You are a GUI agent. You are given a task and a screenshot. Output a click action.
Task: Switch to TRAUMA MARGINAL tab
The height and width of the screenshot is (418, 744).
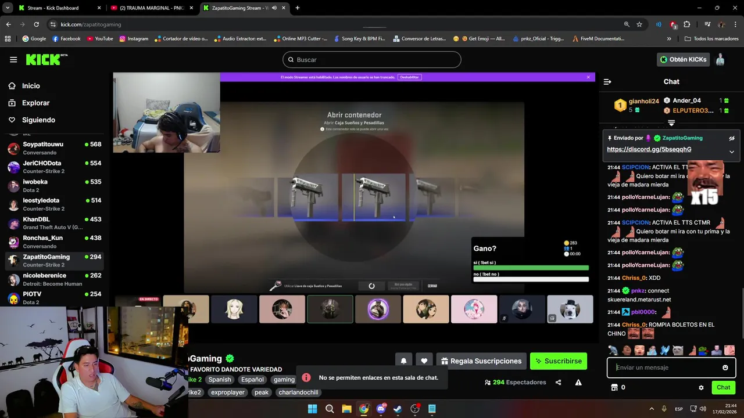[153, 8]
